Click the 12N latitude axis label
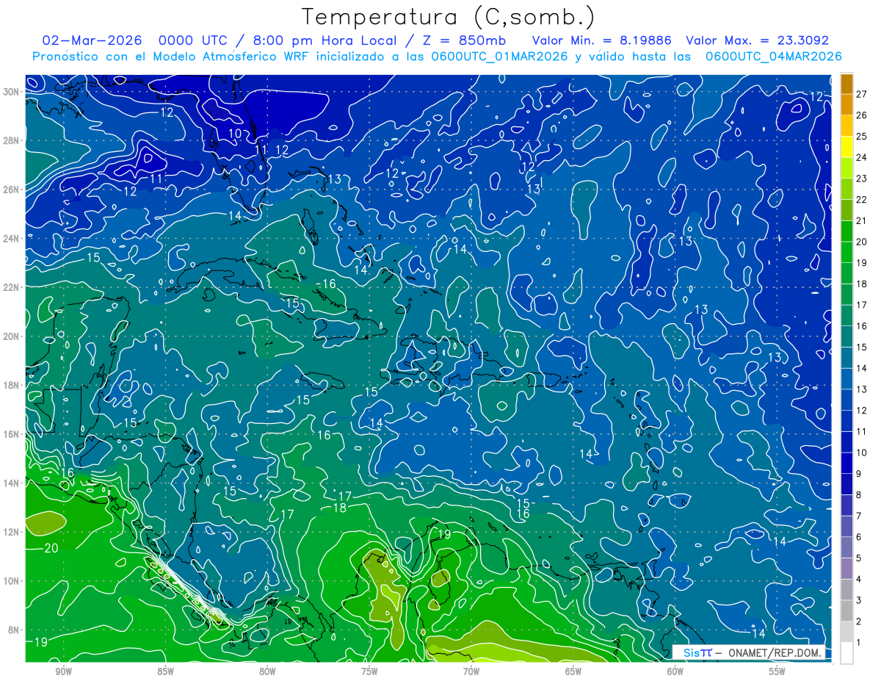Image resolution: width=881 pixels, height=681 pixels. tap(11, 532)
